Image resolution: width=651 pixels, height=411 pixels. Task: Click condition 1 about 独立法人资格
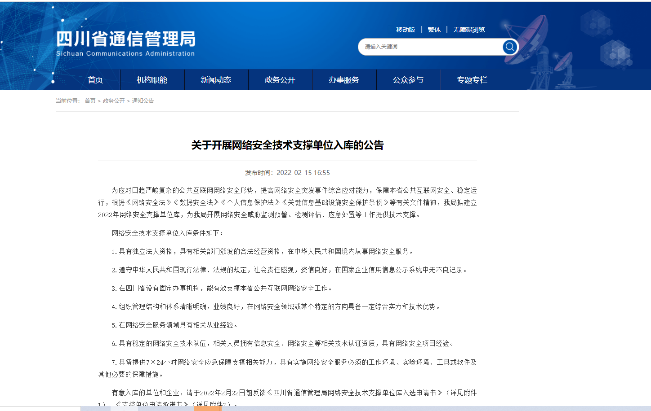tap(263, 251)
